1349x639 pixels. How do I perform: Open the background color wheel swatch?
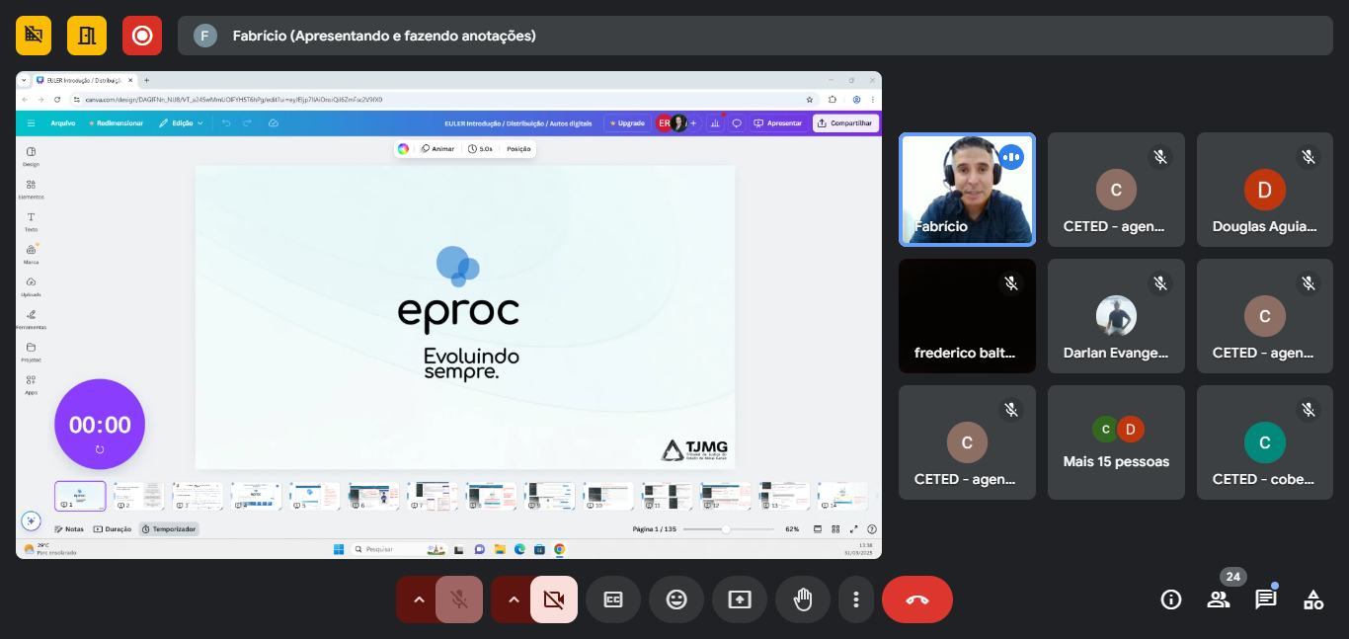403,149
